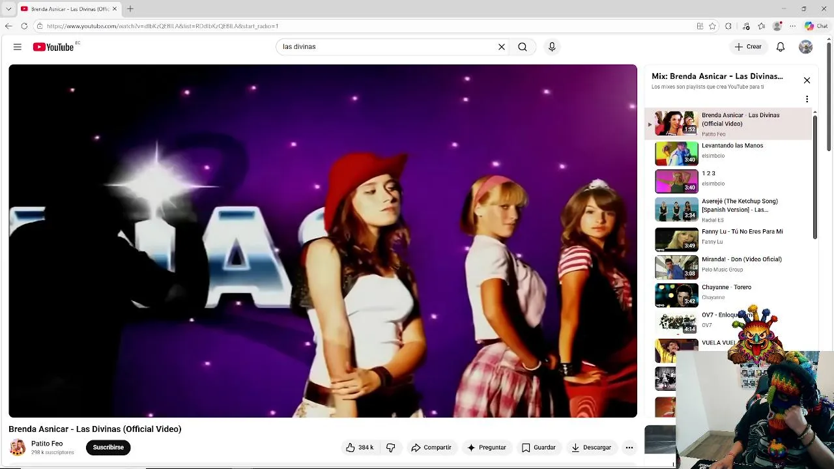Click the video player to pause
The image size is (834, 469).
coord(323,241)
